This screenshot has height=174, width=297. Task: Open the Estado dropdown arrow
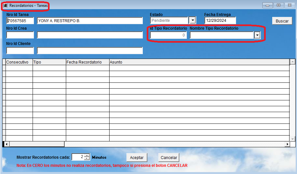pos(193,20)
